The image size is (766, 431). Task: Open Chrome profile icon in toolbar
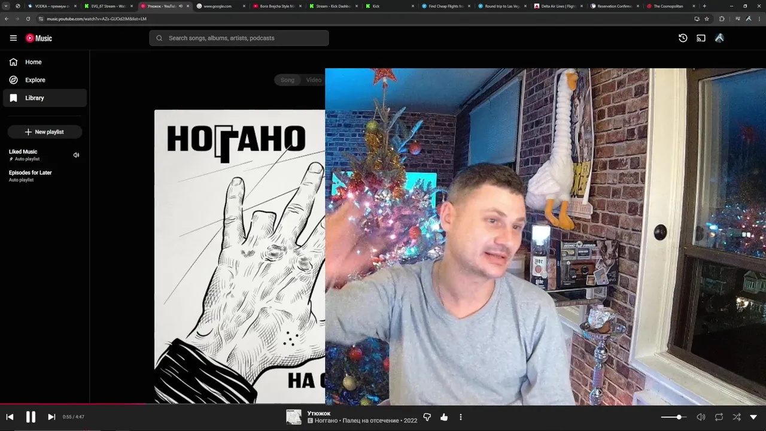[x=748, y=19]
